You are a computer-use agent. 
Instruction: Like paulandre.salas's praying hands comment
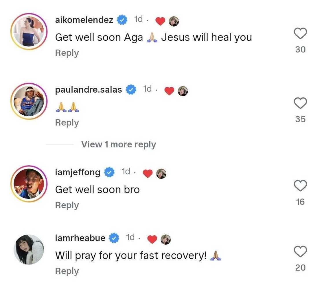(300, 103)
